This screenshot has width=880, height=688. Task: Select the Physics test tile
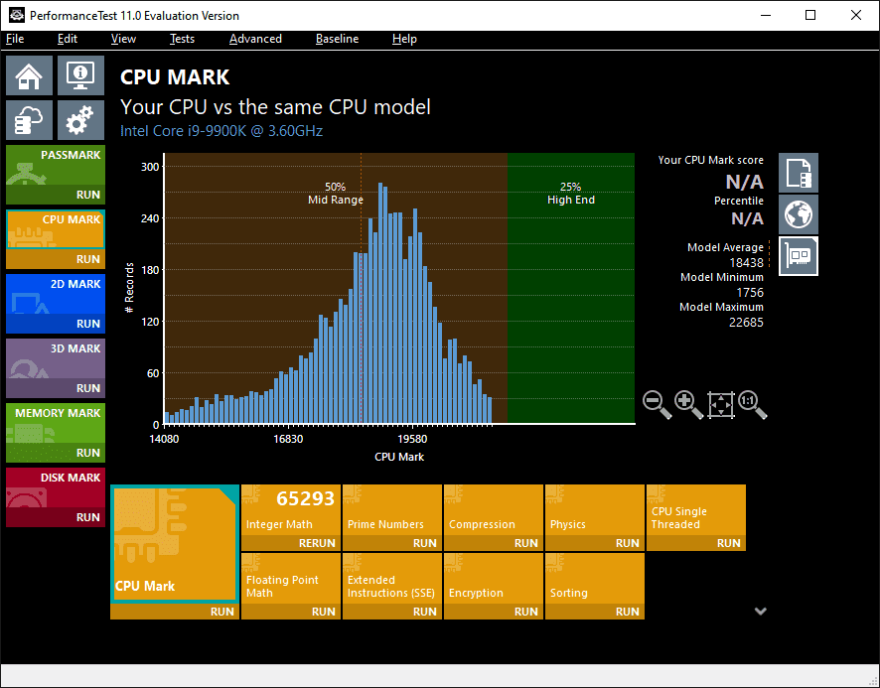[x=595, y=510]
